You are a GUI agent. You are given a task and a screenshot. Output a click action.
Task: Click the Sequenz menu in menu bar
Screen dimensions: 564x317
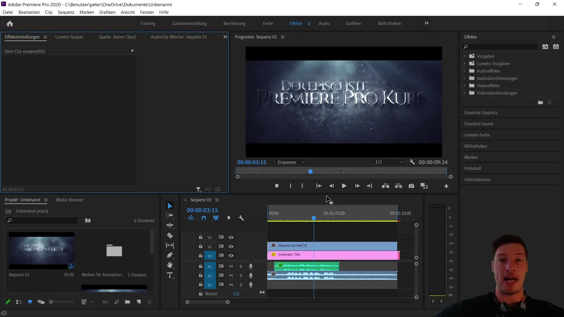pos(66,12)
